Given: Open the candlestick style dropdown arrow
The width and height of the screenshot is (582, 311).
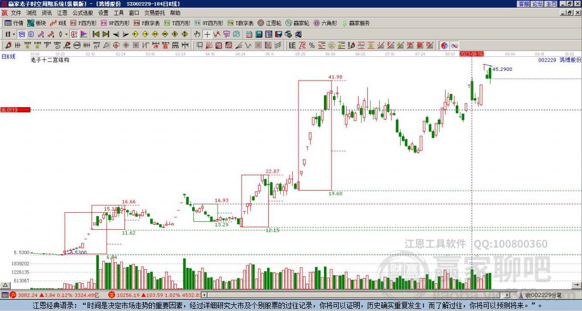Looking at the screenshot, I should pyautogui.click(x=66, y=35).
